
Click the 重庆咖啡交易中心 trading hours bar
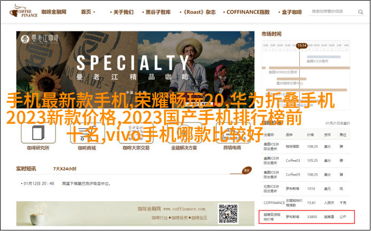coord(291,79)
